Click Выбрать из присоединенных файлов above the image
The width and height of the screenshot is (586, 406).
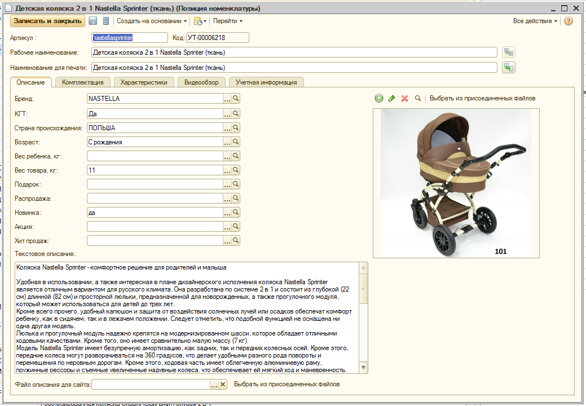tap(482, 98)
